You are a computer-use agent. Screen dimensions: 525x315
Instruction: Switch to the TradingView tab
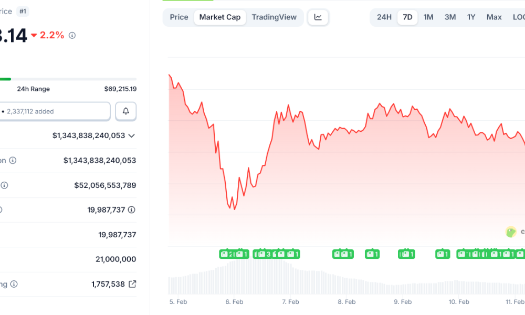point(274,17)
